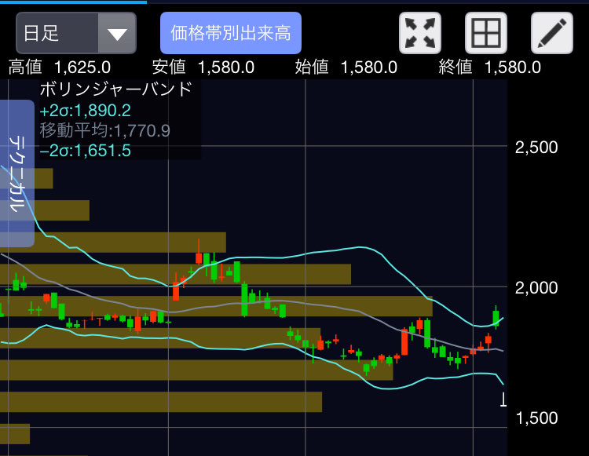Click the ボリンジャーバンド indicator title
589x456 pixels.
pos(116,89)
